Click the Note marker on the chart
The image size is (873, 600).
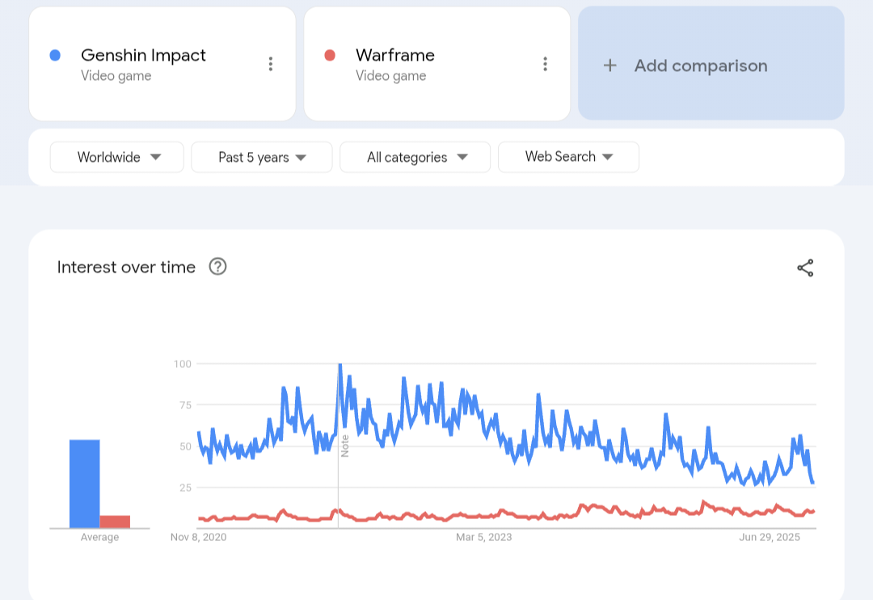[344, 446]
